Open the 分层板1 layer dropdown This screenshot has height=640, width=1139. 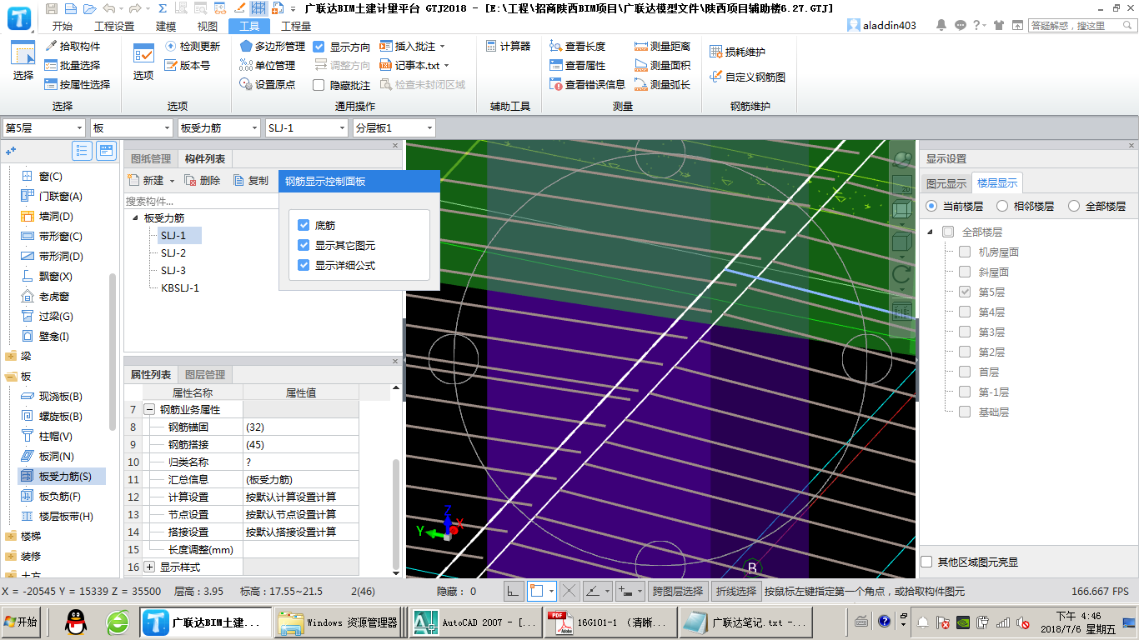click(394, 127)
